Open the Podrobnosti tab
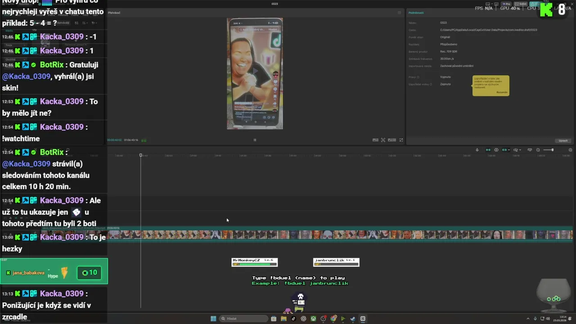Screen dimensions: 576x324 [x=416, y=13]
